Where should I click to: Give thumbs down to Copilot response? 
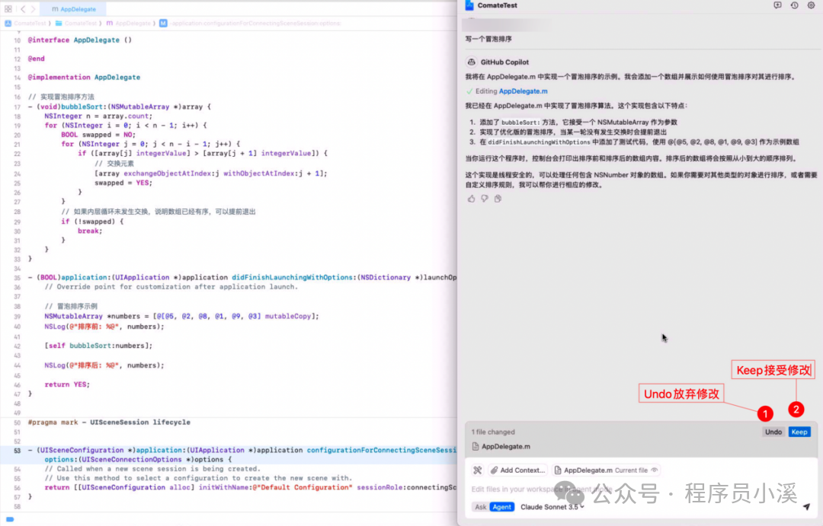click(485, 199)
